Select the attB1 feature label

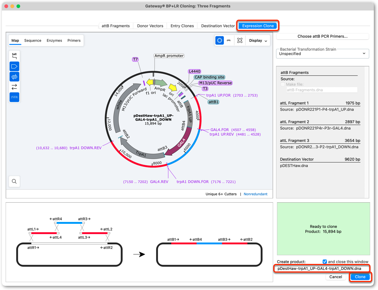214,102
